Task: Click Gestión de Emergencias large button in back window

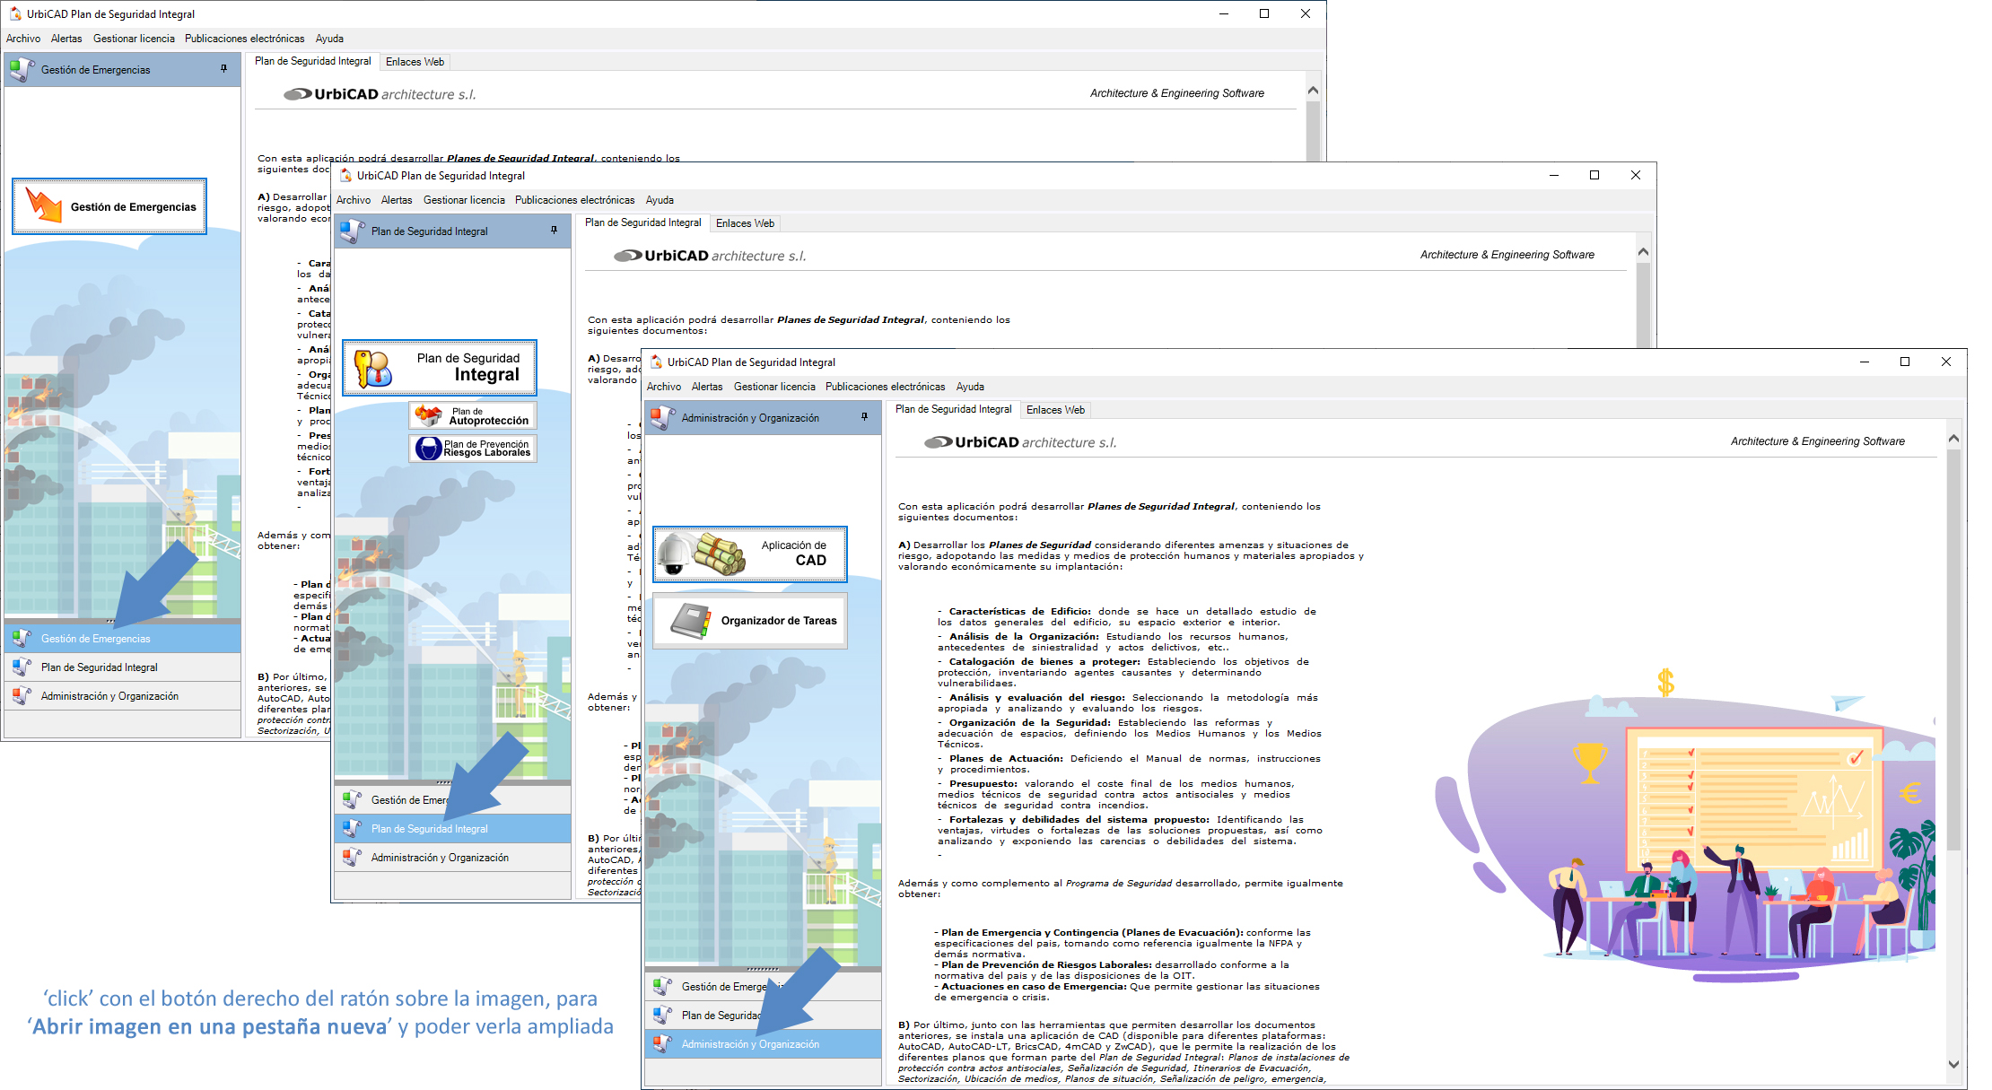Action: tap(109, 206)
